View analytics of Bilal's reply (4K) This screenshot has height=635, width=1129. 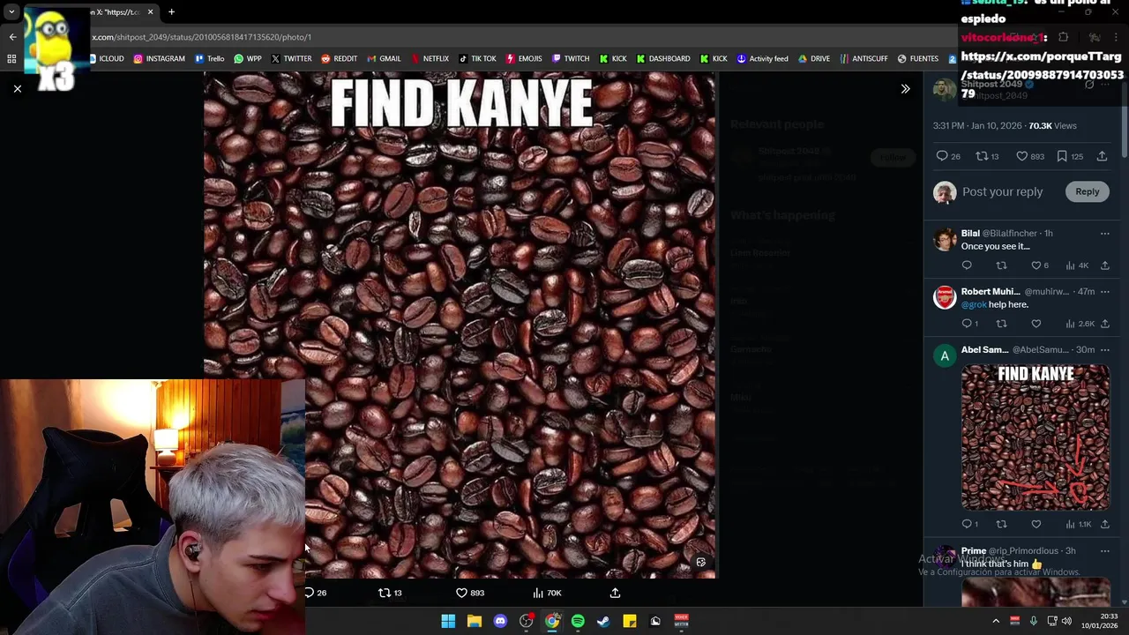click(1077, 265)
